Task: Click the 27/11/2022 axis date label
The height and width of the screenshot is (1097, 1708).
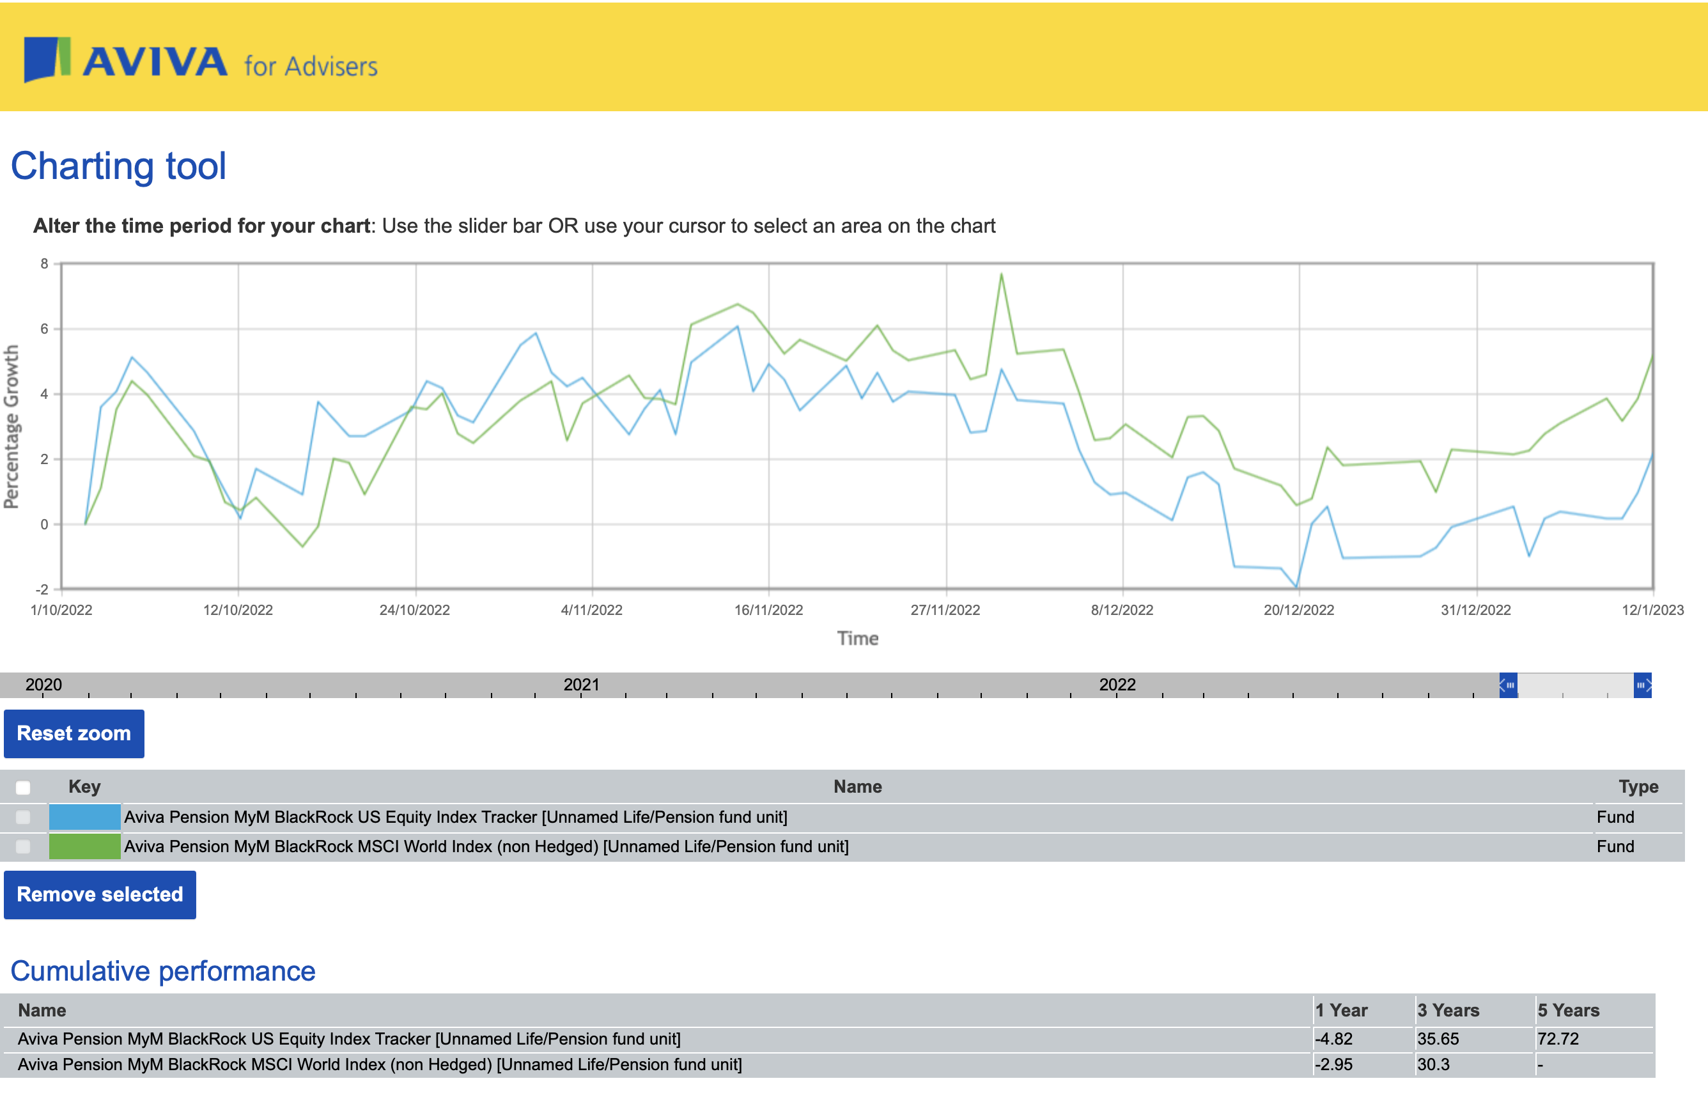Action: point(945,610)
